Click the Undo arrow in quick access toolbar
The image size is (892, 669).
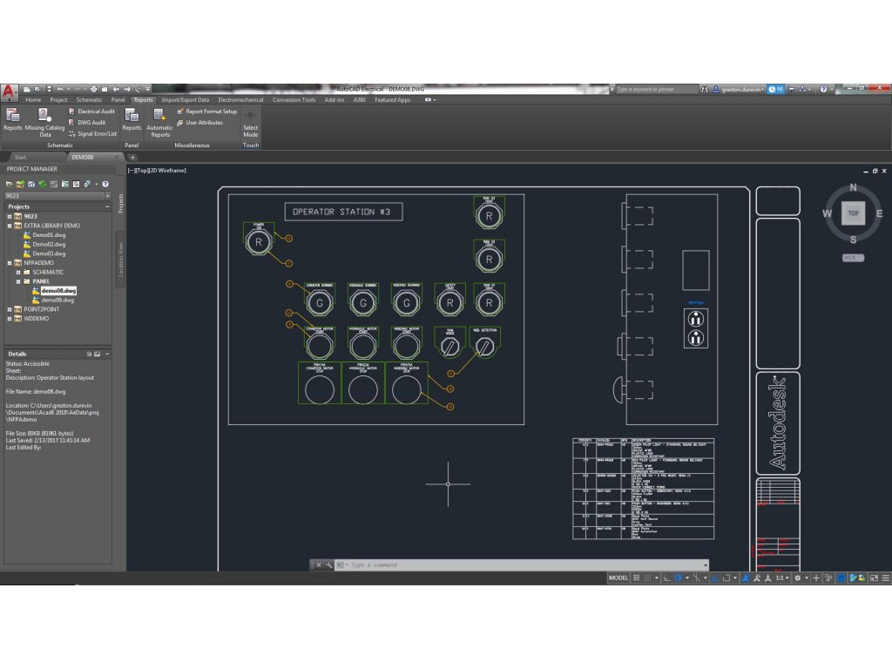click(60, 90)
